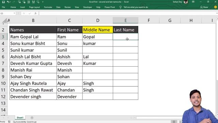Click the Undo arrow icon
This screenshot has height=123, width=218.
(x=8, y=2)
